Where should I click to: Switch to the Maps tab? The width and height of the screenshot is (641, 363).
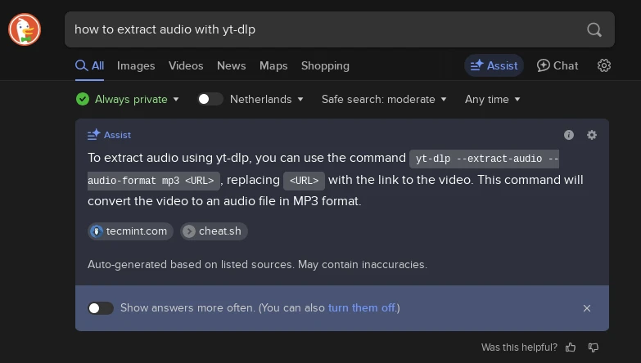click(x=273, y=65)
